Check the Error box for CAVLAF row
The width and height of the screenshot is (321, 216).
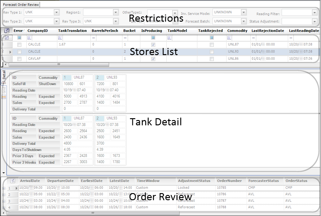click(19, 59)
